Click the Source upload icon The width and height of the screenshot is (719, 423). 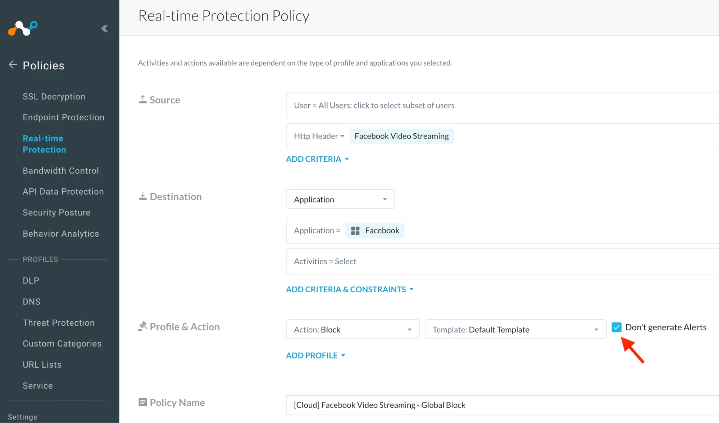click(x=143, y=99)
